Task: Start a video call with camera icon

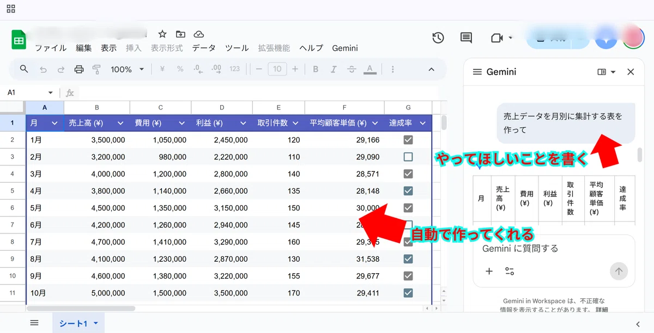Action: click(496, 38)
